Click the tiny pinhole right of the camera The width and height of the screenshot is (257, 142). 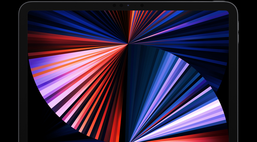point(135,5)
